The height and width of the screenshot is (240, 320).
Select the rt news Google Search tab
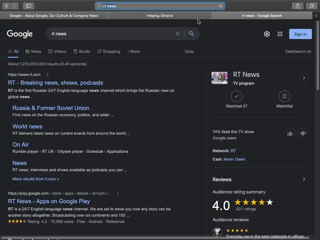(x=262, y=16)
